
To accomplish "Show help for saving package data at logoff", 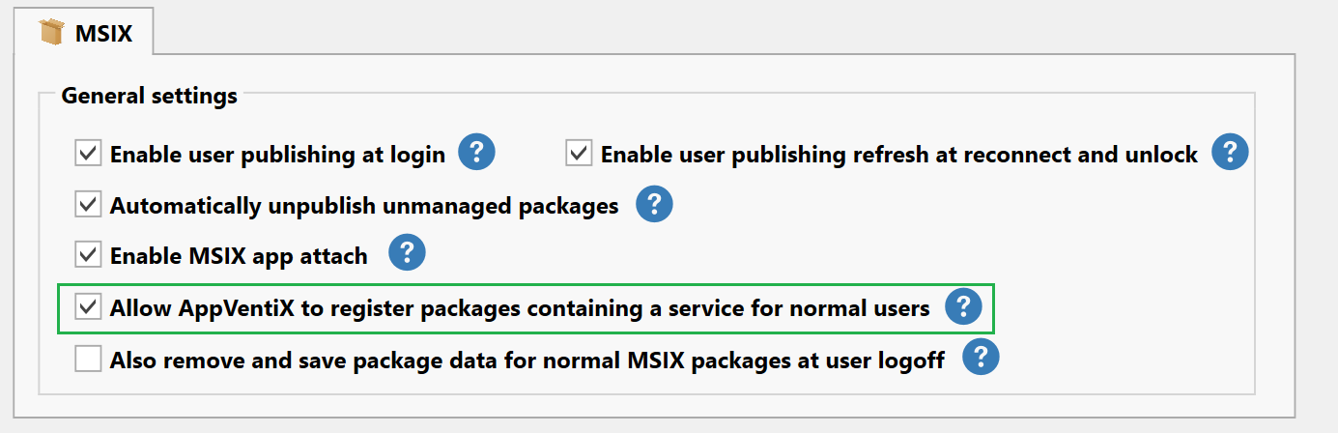I will (980, 359).
